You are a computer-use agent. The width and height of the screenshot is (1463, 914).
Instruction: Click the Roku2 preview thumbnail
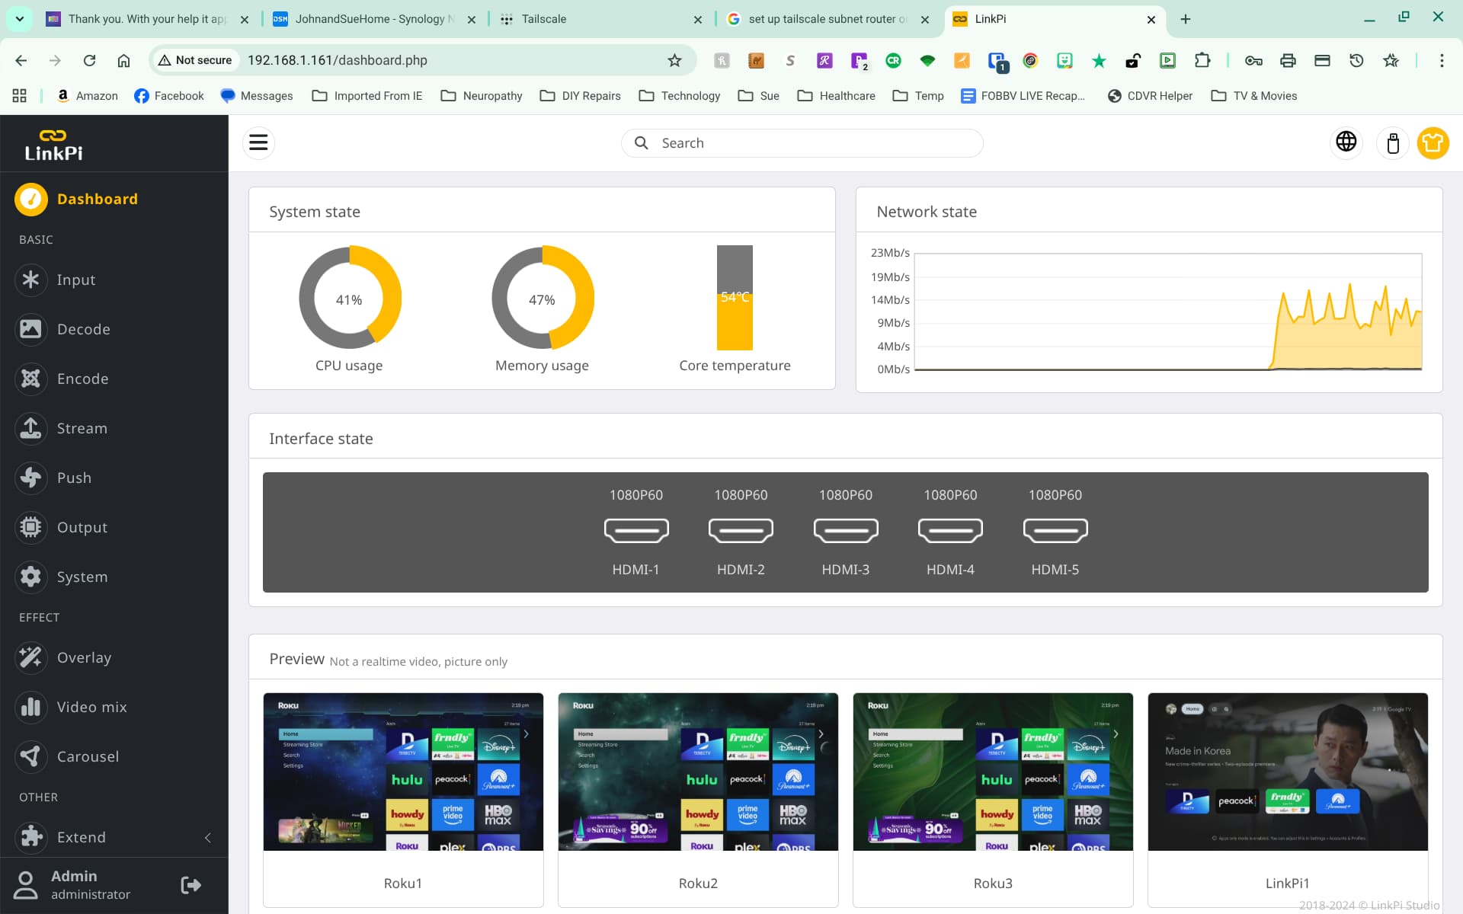[x=697, y=772]
